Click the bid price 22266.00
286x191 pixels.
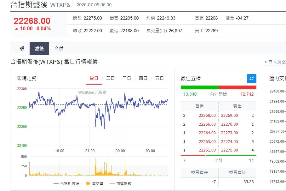207,124
